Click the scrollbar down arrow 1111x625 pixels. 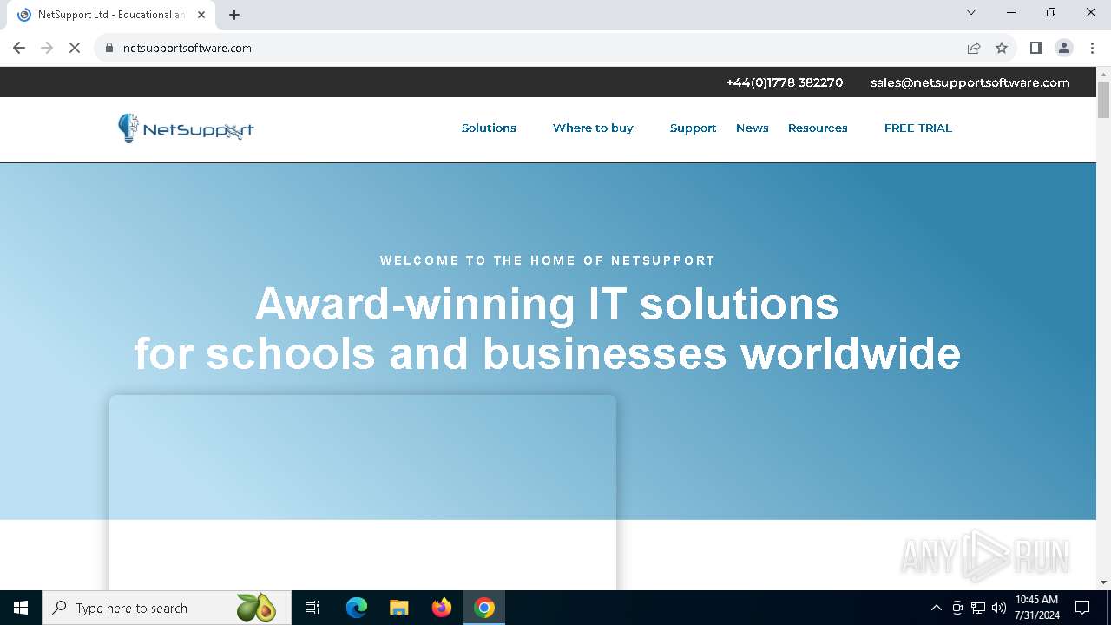point(1103,582)
